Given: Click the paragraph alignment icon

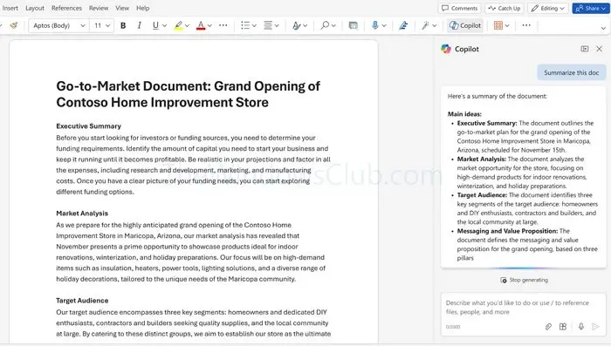Looking at the screenshot, I should coord(268,25).
